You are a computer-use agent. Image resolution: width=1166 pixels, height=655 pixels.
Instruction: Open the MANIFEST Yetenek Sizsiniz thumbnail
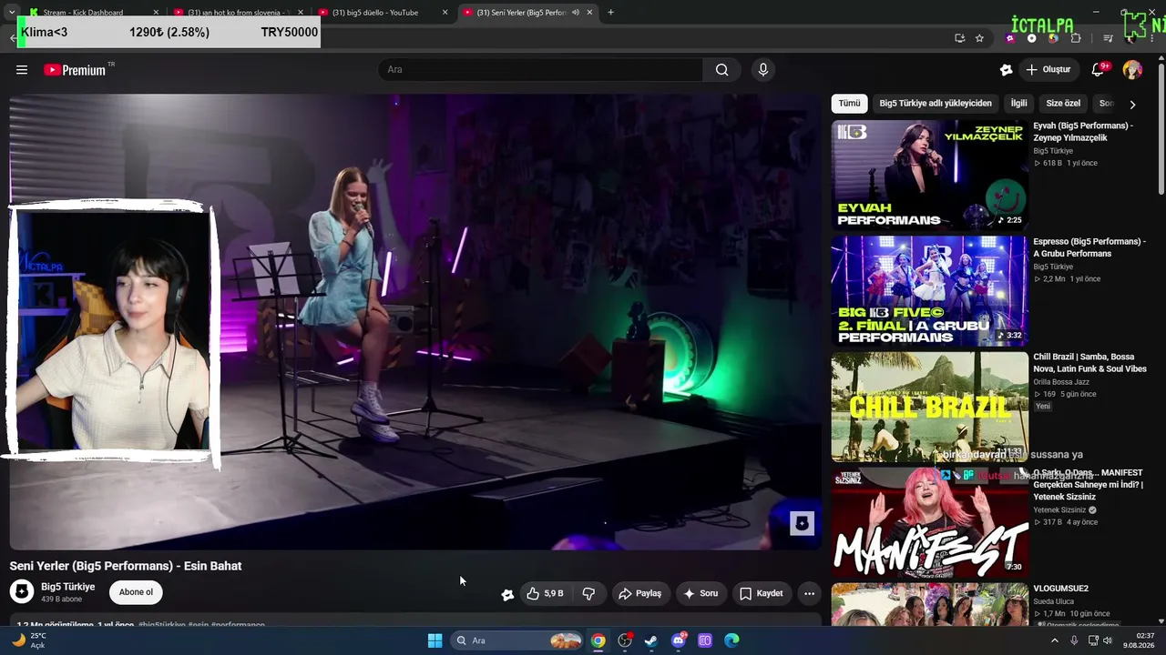pyautogui.click(x=929, y=521)
